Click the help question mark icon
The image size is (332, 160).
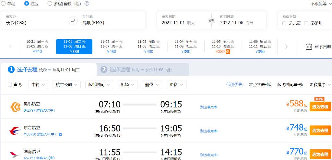[x=87, y=4]
